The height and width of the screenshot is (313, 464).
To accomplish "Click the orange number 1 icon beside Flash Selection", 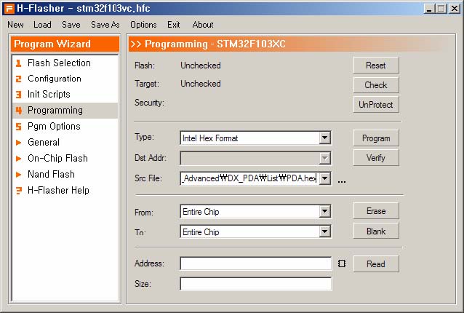I will point(19,63).
